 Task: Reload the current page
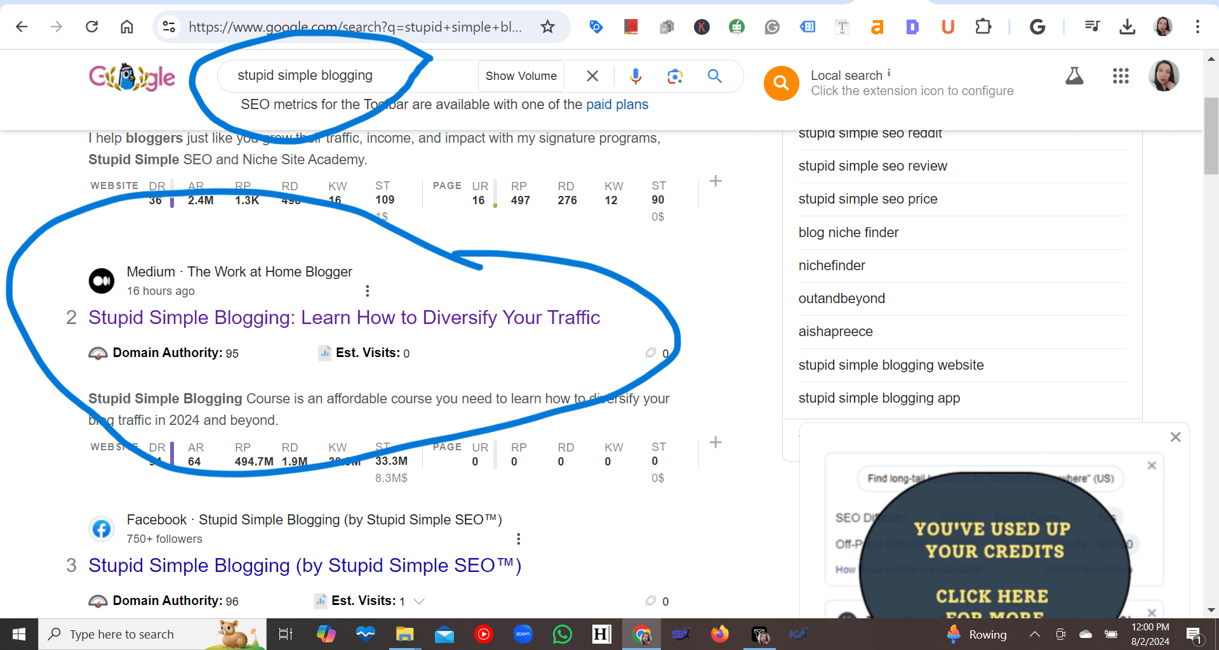coord(92,27)
